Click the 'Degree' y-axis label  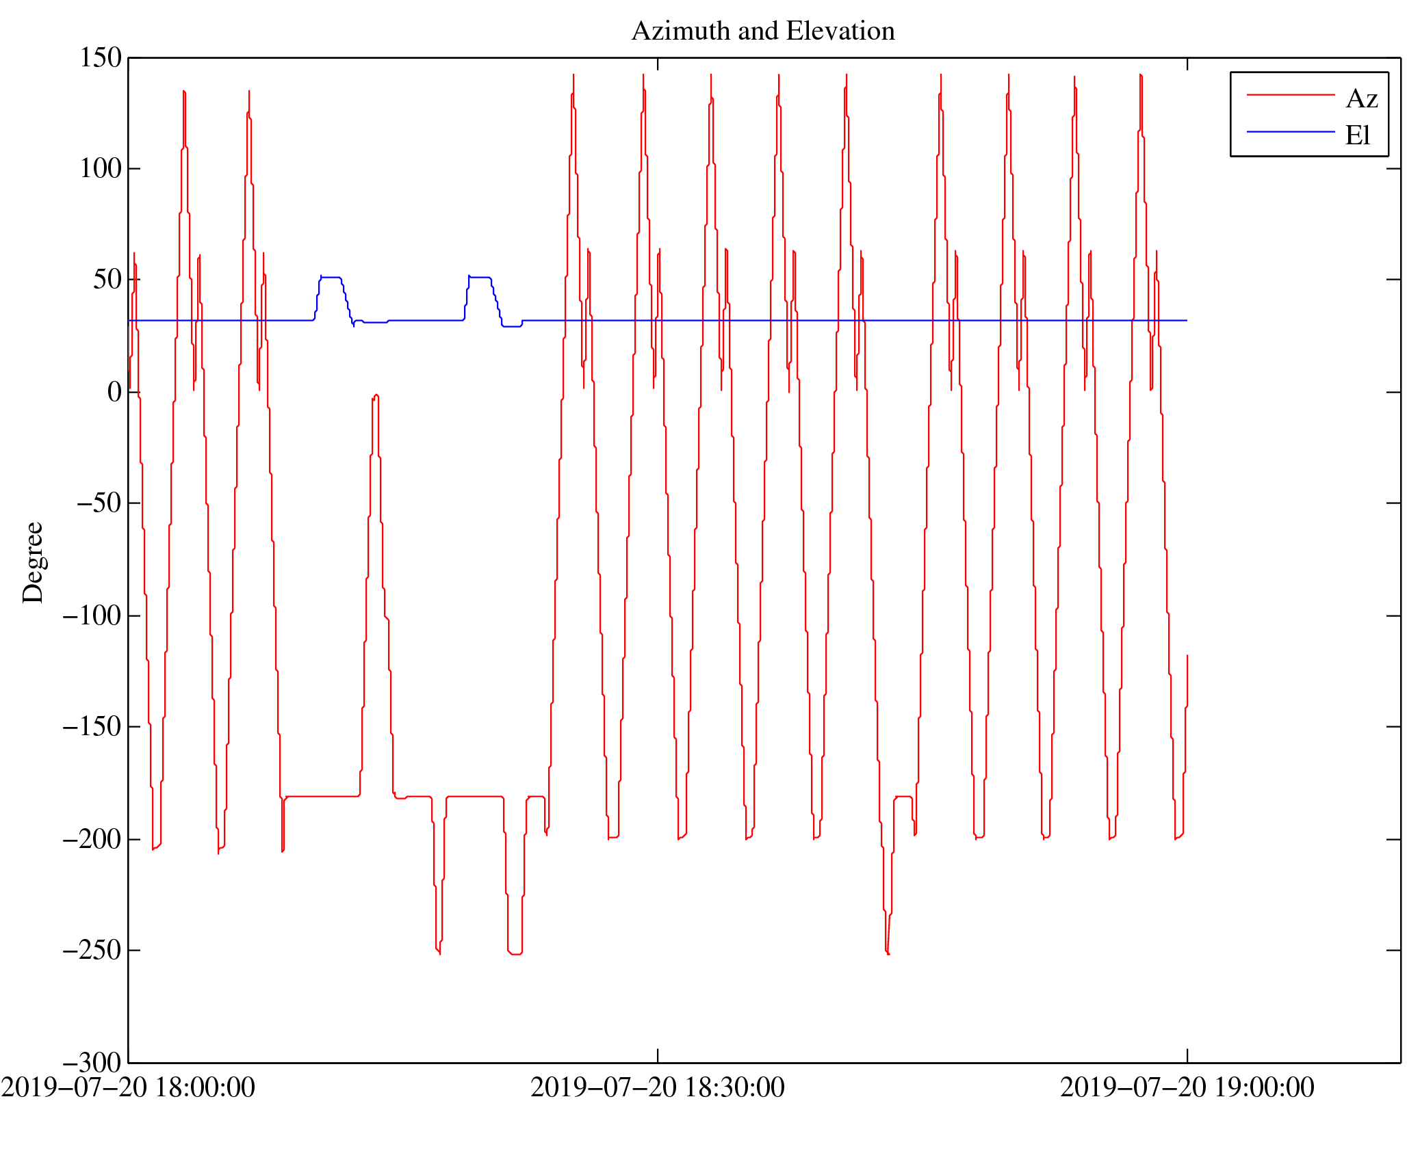pyautogui.click(x=33, y=562)
